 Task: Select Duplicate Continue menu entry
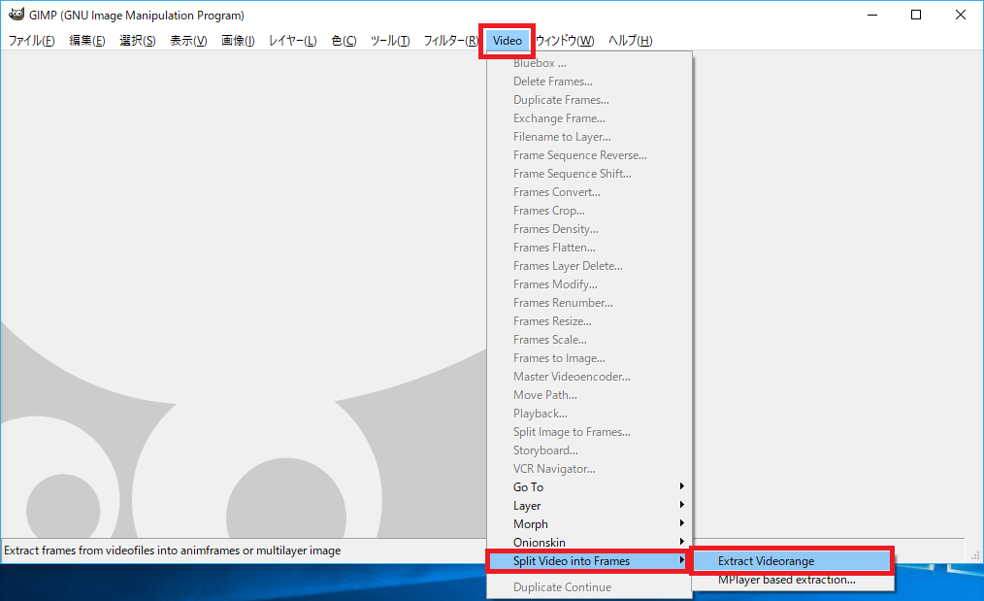tap(589, 587)
